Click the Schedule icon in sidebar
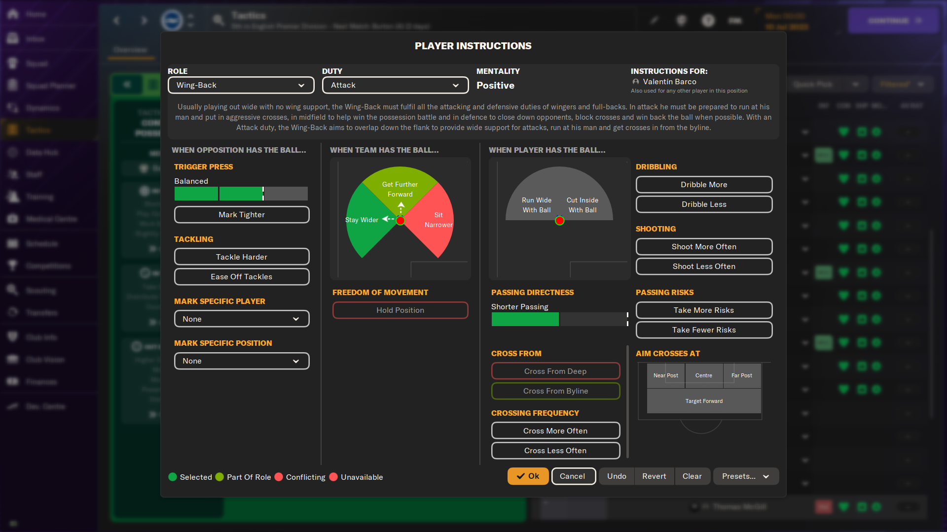This screenshot has width=947, height=532. click(x=13, y=243)
